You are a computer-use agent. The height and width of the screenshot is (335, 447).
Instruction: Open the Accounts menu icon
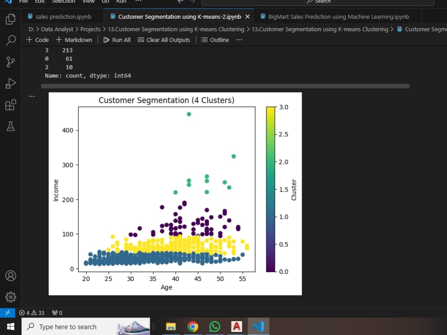[11, 276]
